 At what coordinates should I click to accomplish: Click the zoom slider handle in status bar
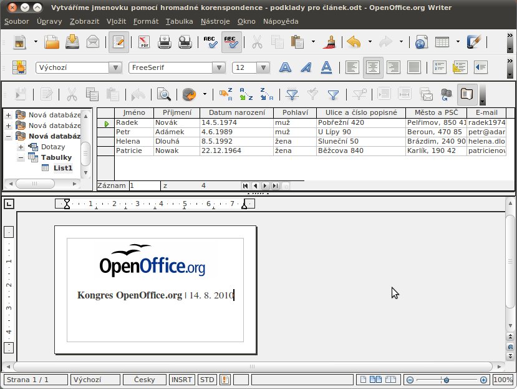446,380
